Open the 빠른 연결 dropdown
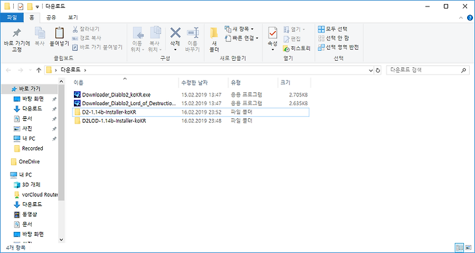Screen dimensions: 475x253 [241, 38]
